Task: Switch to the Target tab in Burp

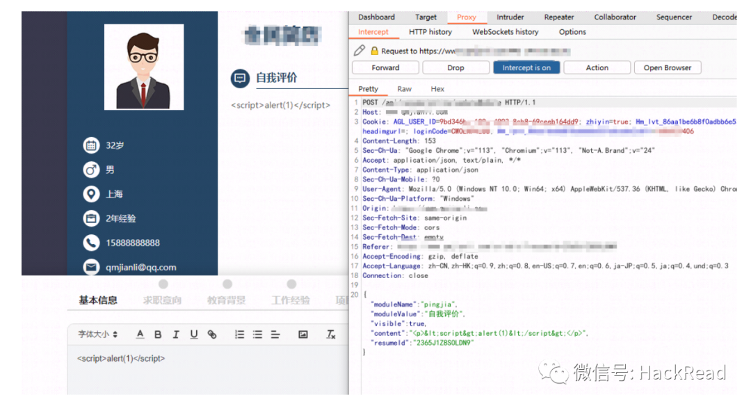Action: point(426,17)
